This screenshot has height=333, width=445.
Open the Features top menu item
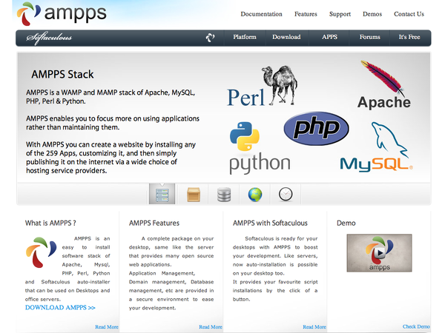pos(306,14)
